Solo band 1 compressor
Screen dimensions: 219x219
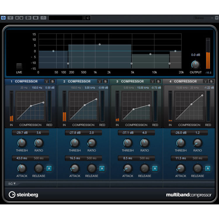click(x=52, y=81)
